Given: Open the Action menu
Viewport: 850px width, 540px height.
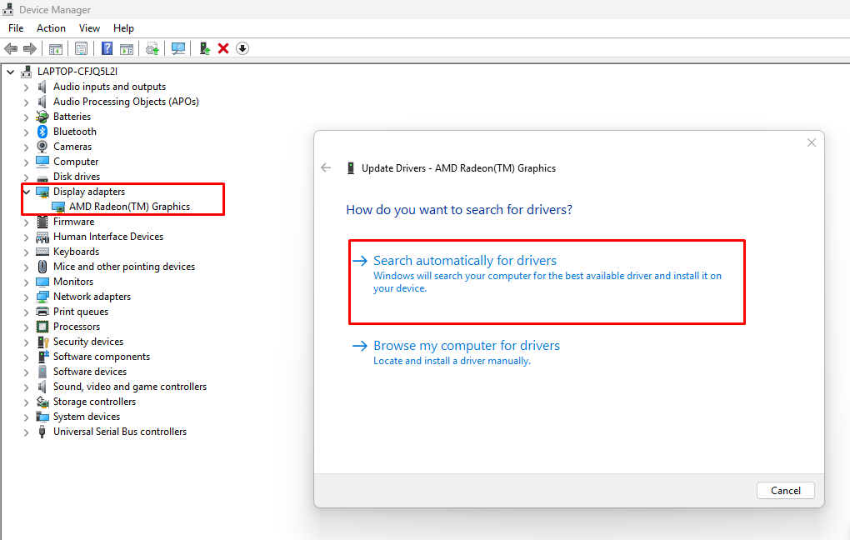Looking at the screenshot, I should [x=51, y=28].
